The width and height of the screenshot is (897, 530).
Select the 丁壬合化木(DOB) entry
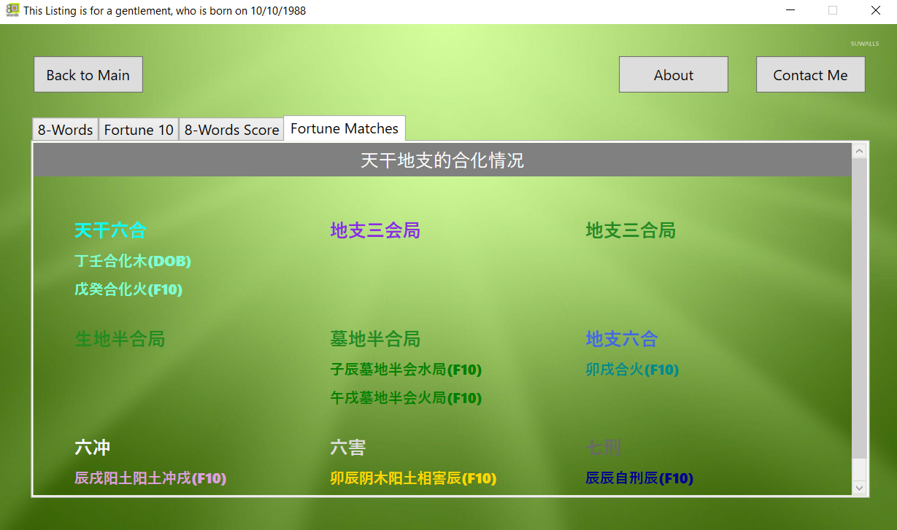(x=133, y=261)
